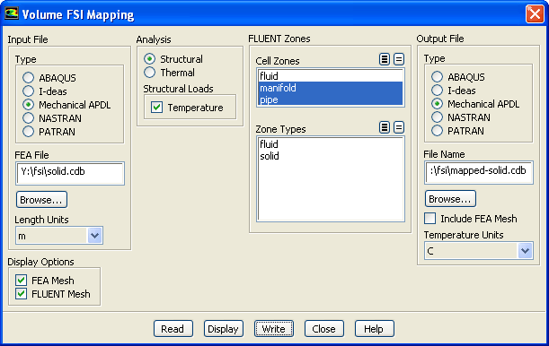
Task: Click FEA File path input field
Action: tap(70, 173)
